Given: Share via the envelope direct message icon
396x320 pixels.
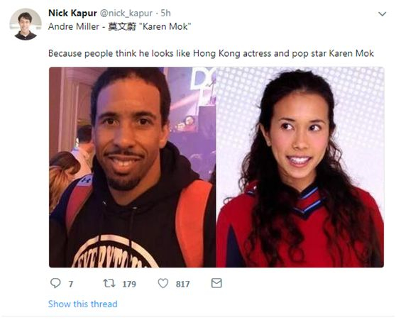Looking at the screenshot, I should click(216, 283).
